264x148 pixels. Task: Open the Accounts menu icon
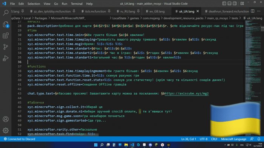coord(6,119)
